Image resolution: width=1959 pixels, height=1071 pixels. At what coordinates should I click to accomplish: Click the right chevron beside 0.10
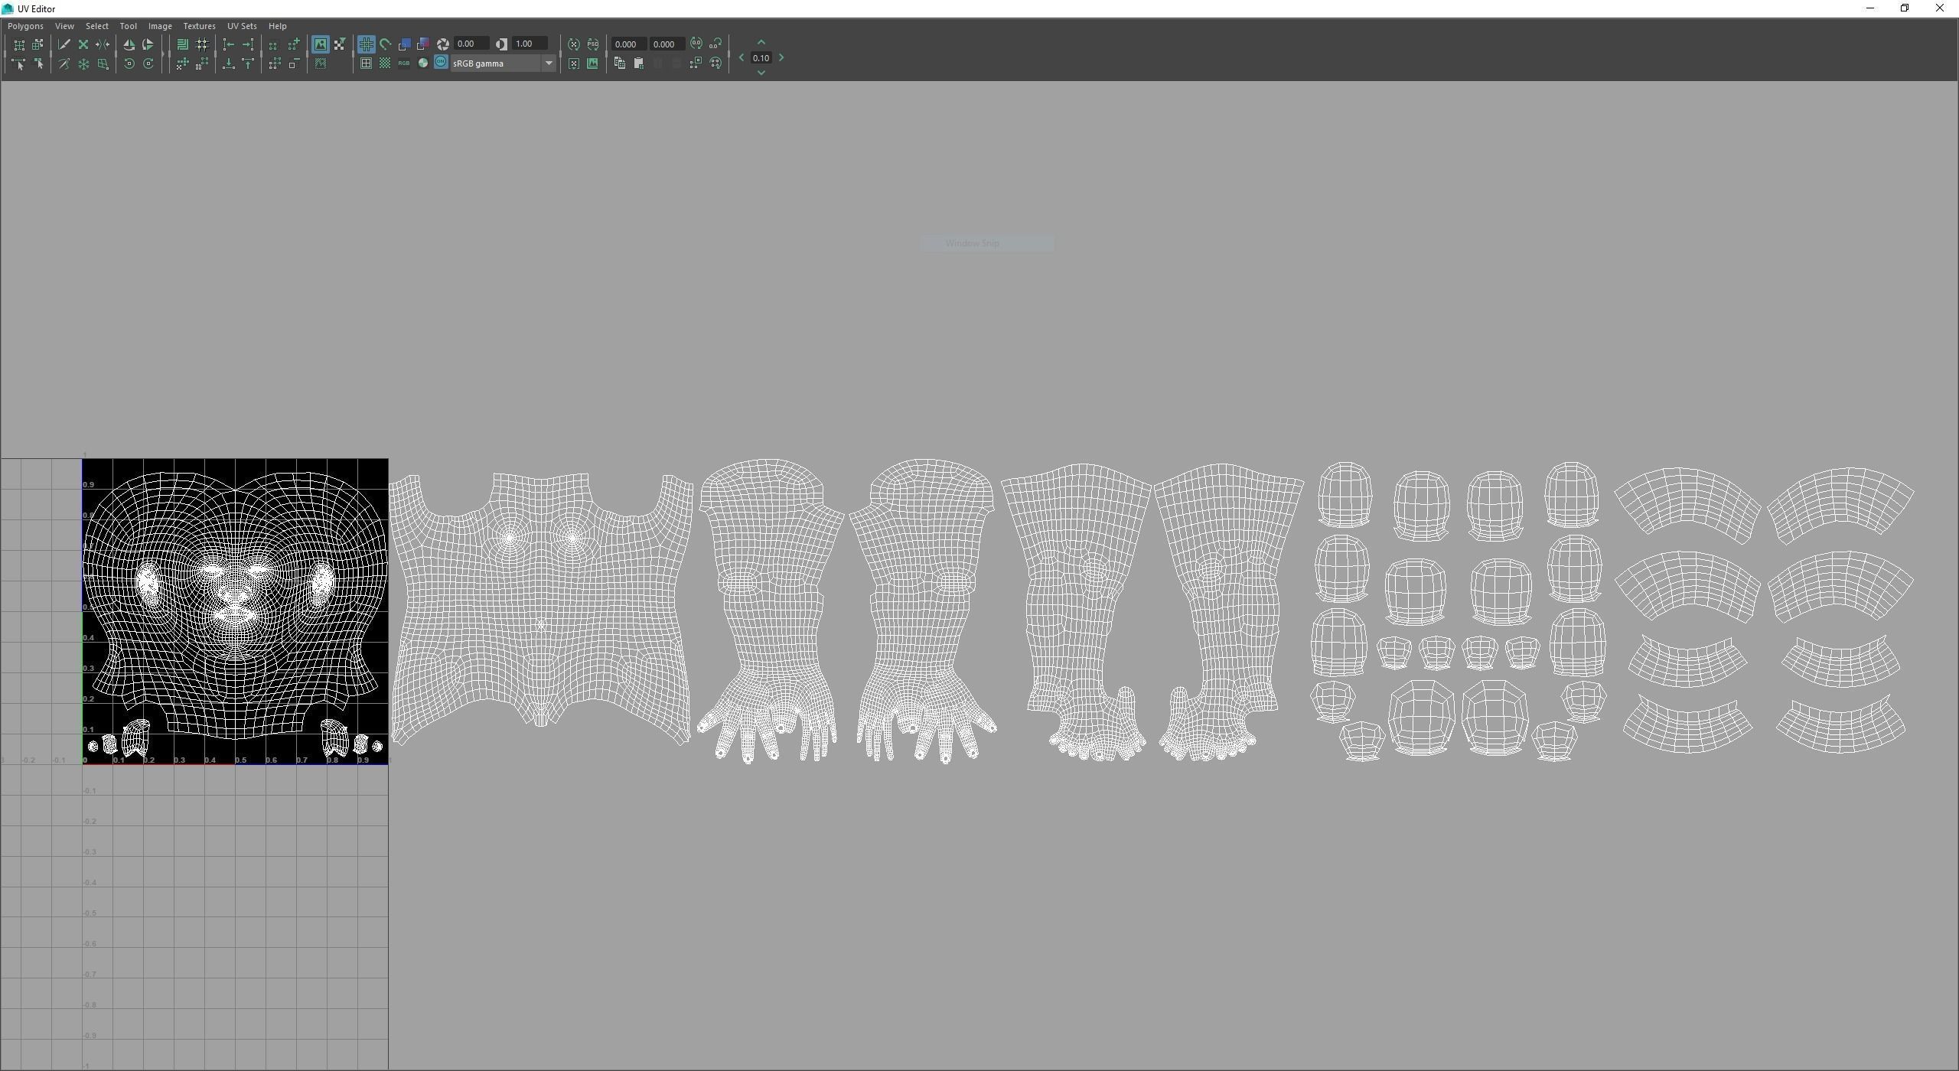[781, 58]
